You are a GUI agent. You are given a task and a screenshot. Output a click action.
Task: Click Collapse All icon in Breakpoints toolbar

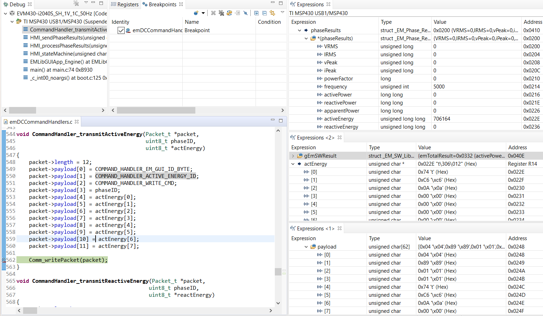pos(264,13)
